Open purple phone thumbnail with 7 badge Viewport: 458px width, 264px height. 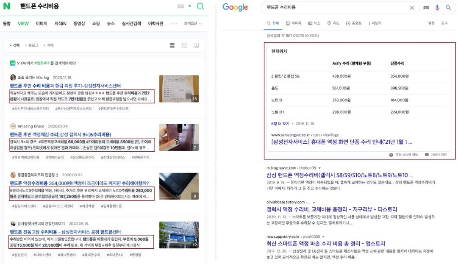(179, 138)
